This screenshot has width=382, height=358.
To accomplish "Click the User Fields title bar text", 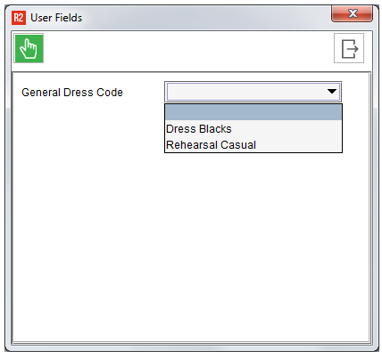I will (x=56, y=18).
